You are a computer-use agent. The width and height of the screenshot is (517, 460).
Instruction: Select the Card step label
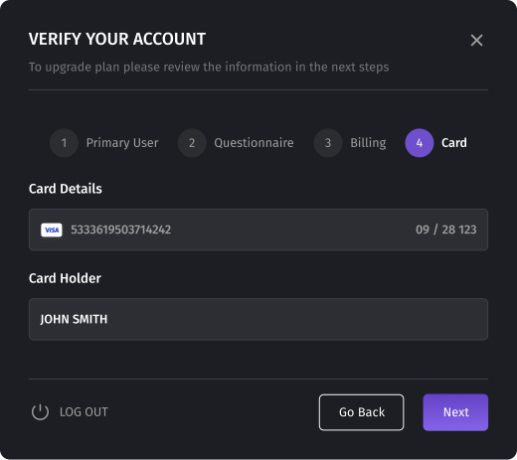454,143
